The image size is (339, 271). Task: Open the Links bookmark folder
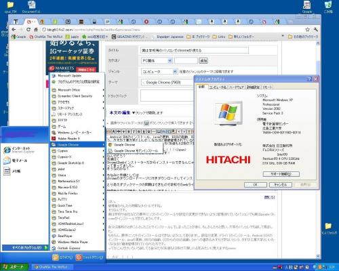[219, 37]
